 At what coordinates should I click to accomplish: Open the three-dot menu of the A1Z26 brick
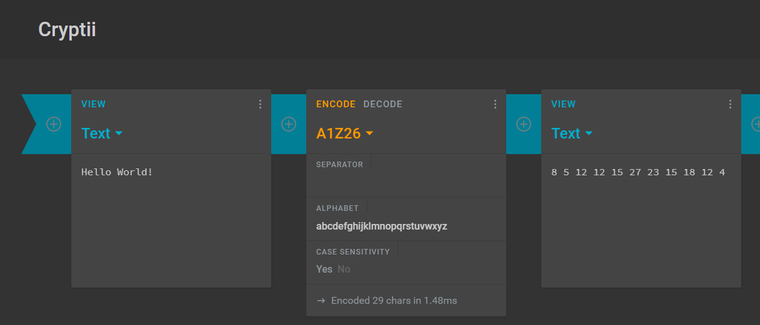coord(496,104)
